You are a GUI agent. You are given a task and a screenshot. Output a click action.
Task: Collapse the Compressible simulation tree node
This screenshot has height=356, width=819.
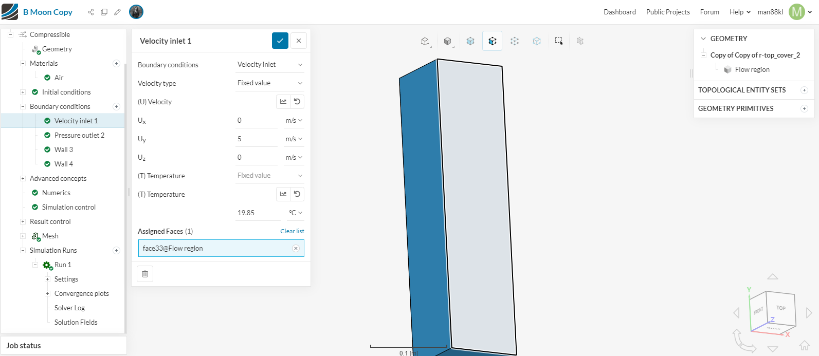coord(10,34)
